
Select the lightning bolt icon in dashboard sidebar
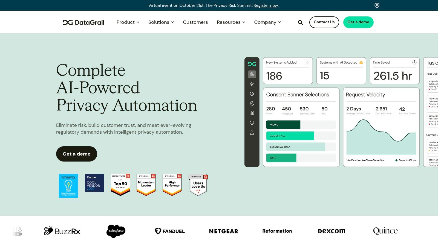coord(252,84)
